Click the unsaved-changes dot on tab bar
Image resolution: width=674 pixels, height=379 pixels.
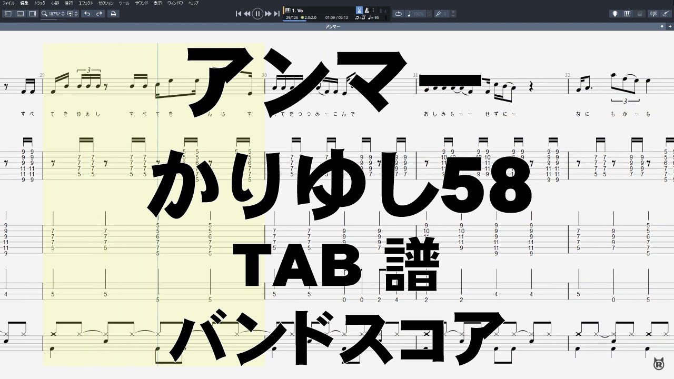coord(662,26)
